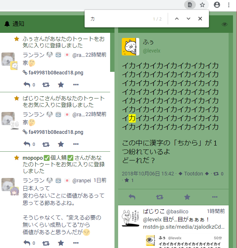
Task: Open the Chrome three-dot menu
Action: click(229, 5)
